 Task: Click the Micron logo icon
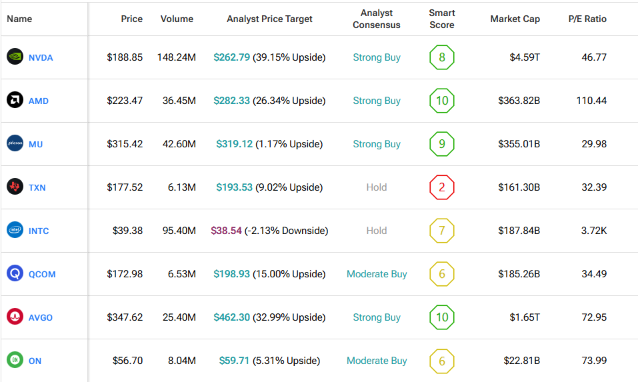click(x=15, y=144)
